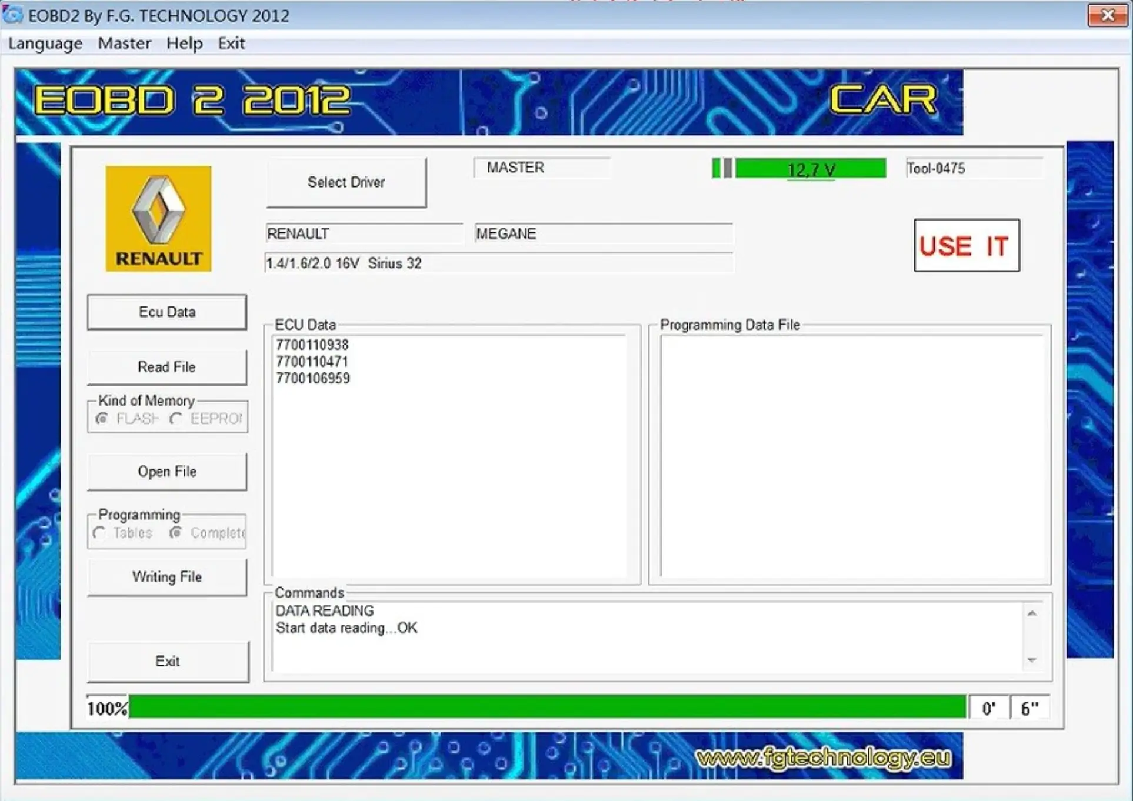The height and width of the screenshot is (801, 1133).
Task: Select the EEPROM memory option
Action: [x=175, y=418]
